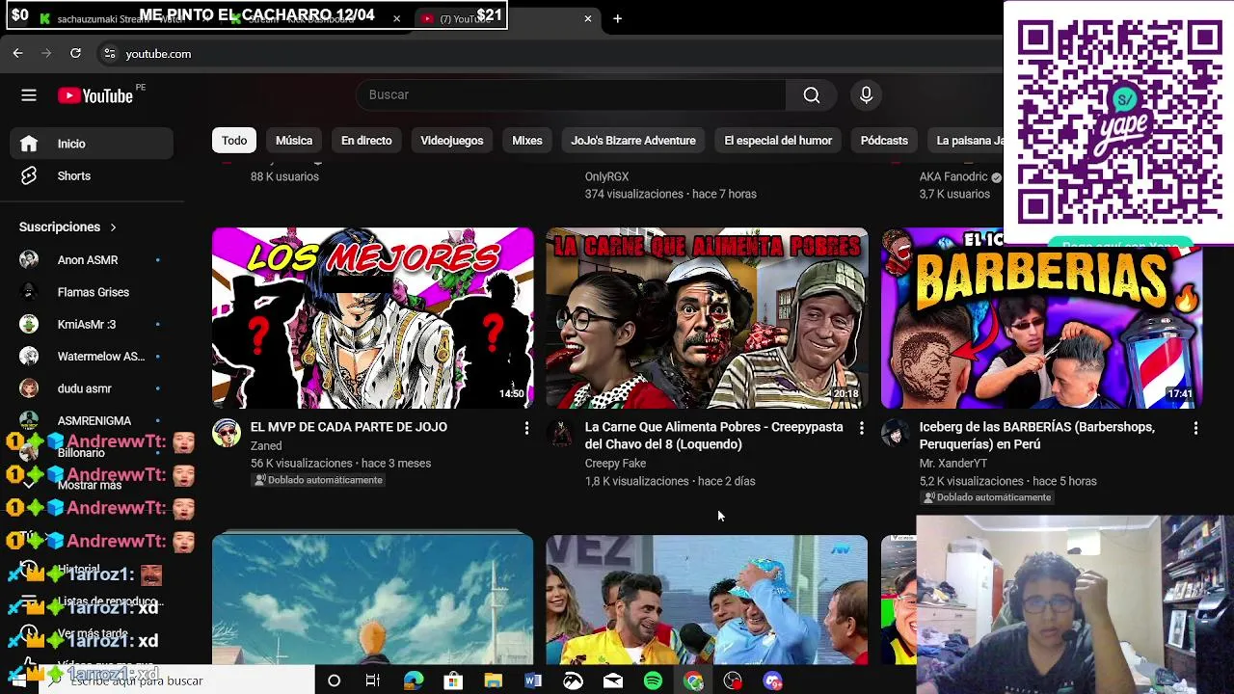Select the Videojuegos filter chip
Screen dimensions: 1234x694
click(451, 141)
